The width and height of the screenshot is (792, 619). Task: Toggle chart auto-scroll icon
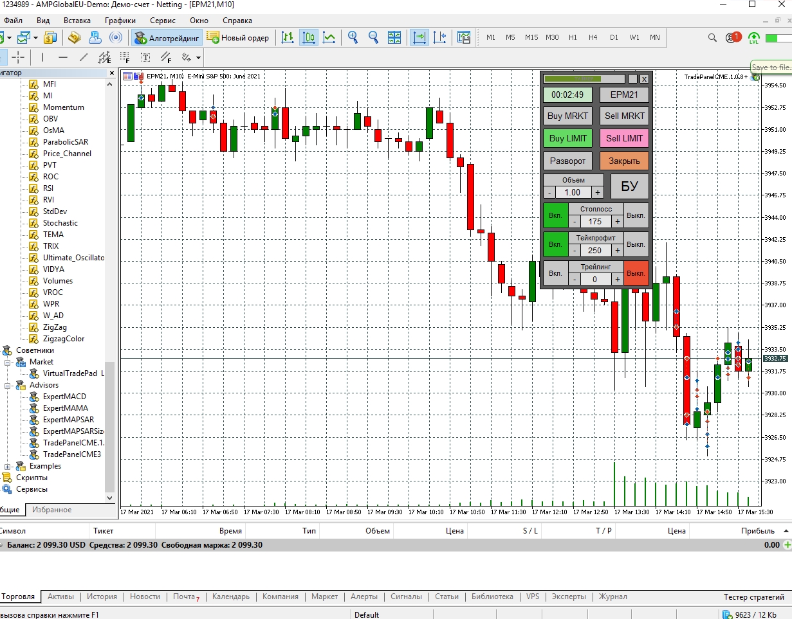419,38
